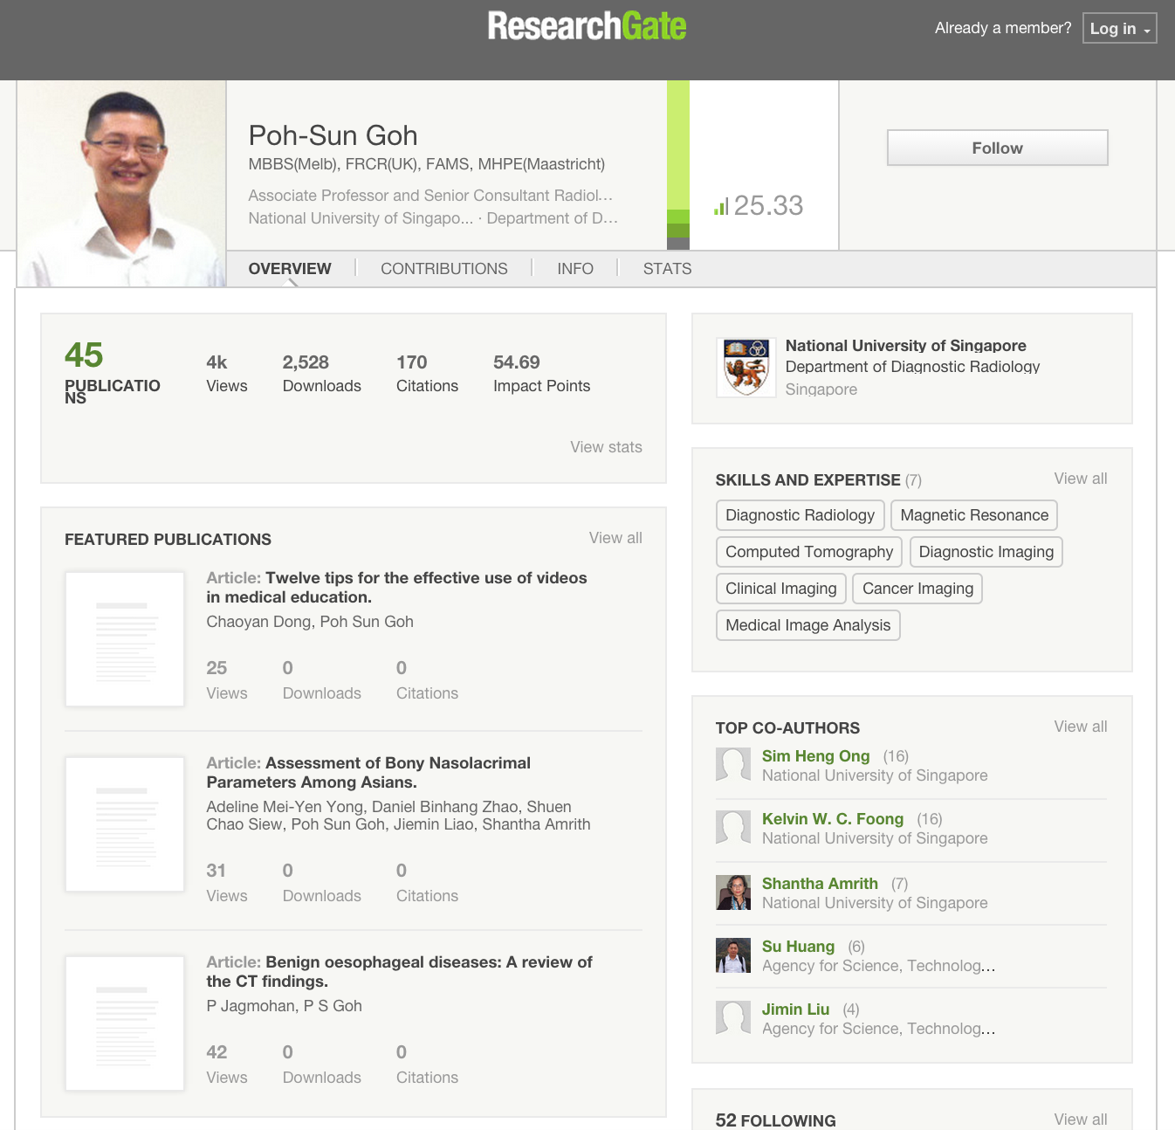Click the Poh-Sun Goh name heading

[333, 135]
